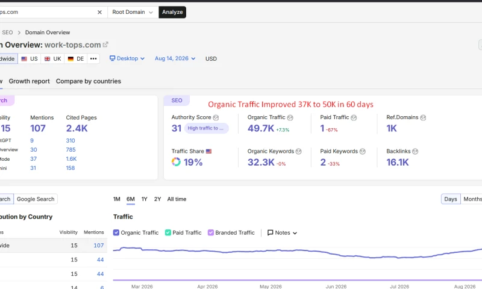
Task: Click the Paid Traffic info icon
Action: click(x=354, y=117)
